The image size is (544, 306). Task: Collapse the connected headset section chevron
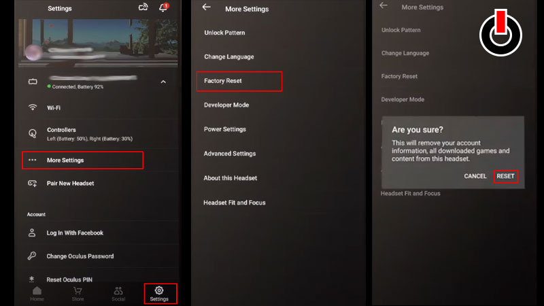(x=163, y=82)
